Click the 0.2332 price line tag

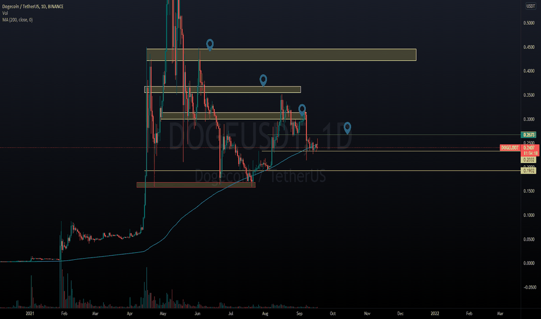point(529,159)
